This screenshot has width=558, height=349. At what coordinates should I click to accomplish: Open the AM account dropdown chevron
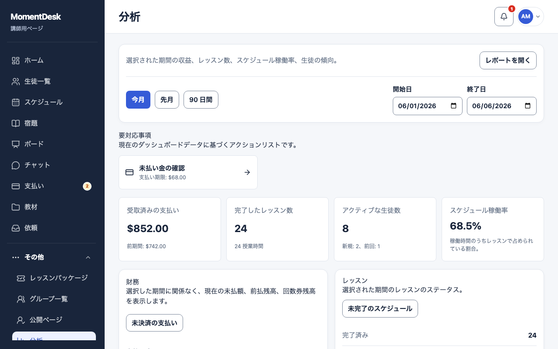tap(538, 17)
